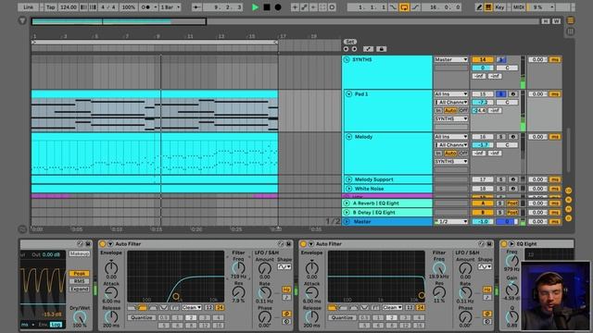Open first Auto Filter Clean circuit dropdown

192,308
